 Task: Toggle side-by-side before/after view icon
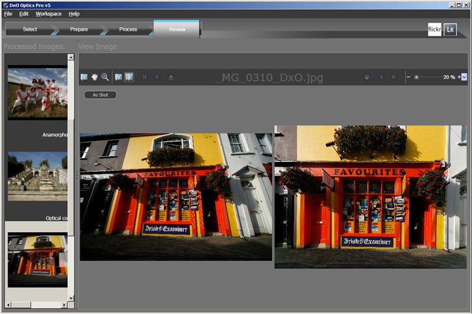click(x=129, y=77)
